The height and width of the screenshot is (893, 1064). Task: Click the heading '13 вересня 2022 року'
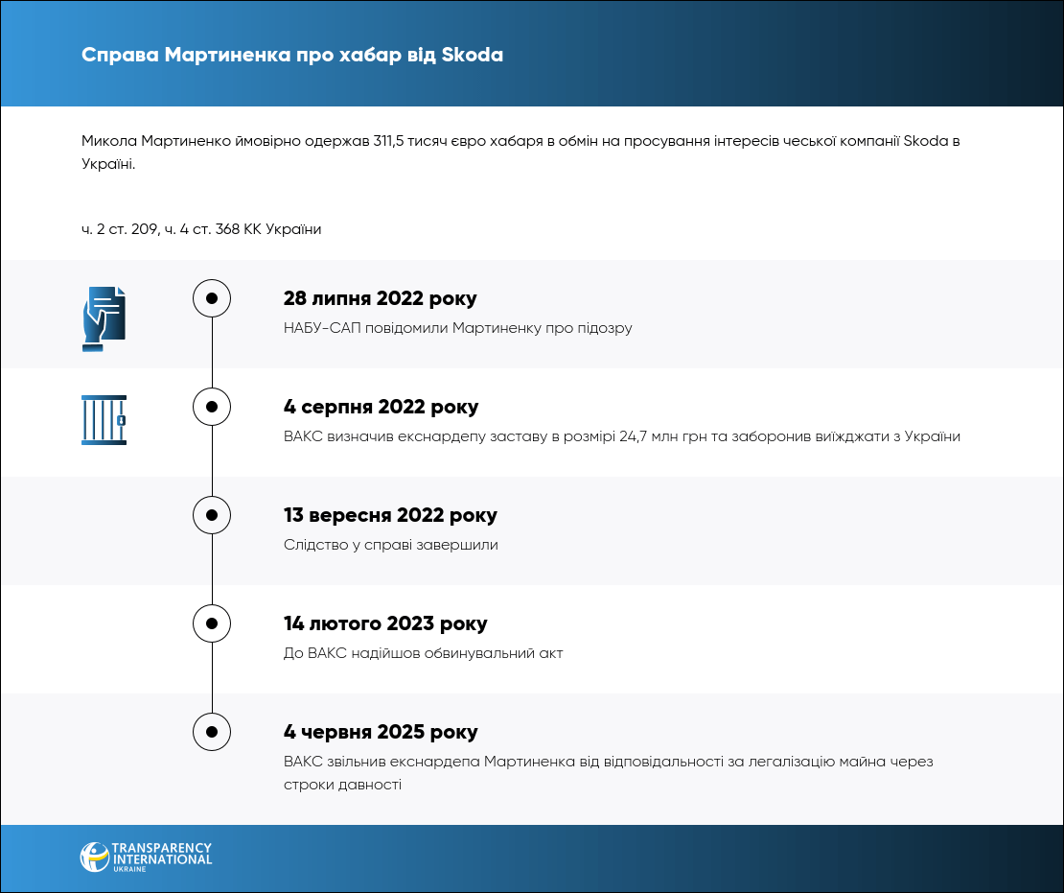[390, 515]
